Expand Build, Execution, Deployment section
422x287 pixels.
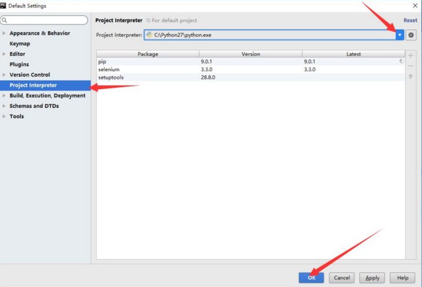3,95
